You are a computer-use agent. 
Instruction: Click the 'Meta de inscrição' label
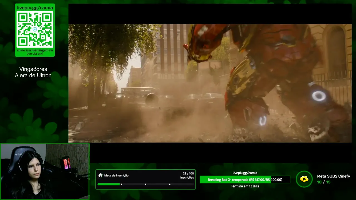[116, 176]
